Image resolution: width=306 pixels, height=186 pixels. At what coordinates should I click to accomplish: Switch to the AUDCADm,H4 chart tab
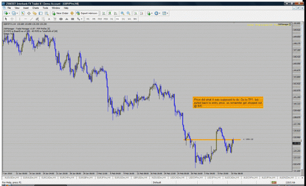click(232, 178)
